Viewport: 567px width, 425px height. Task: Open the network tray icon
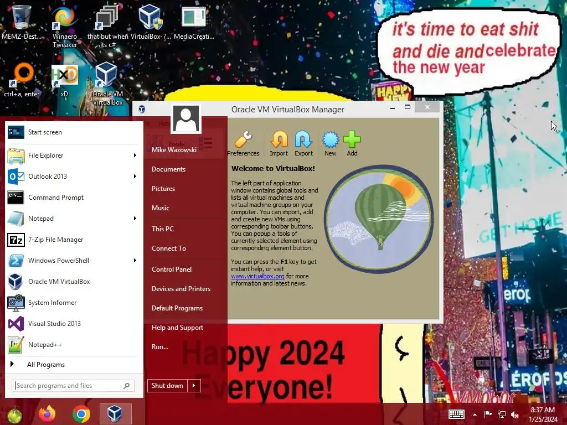coord(502,414)
